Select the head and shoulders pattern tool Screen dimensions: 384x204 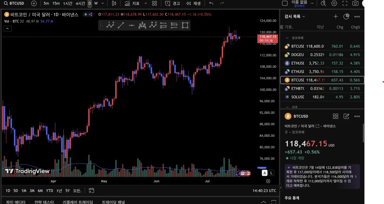pos(142,25)
